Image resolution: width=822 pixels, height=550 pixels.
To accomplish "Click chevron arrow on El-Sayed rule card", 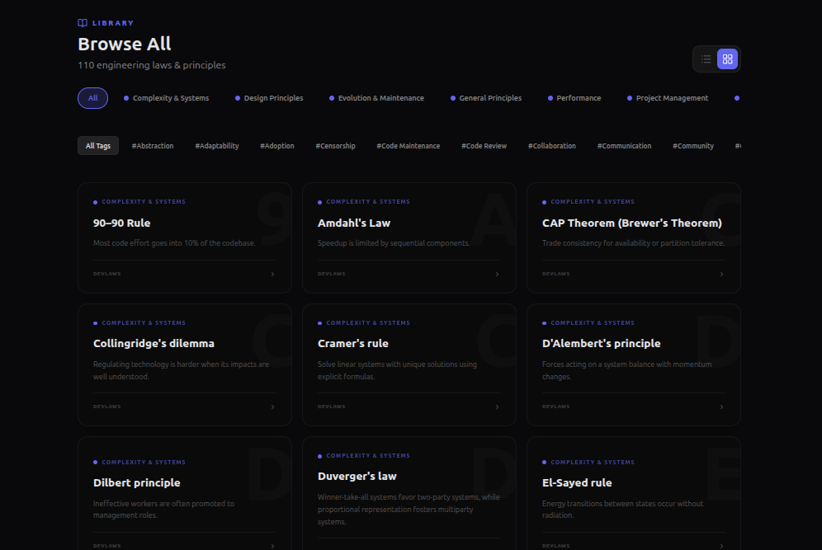I will point(721,546).
